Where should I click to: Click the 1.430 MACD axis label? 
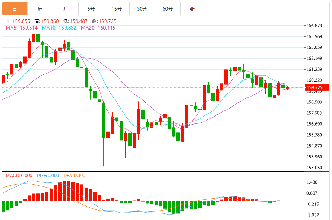click(312, 182)
